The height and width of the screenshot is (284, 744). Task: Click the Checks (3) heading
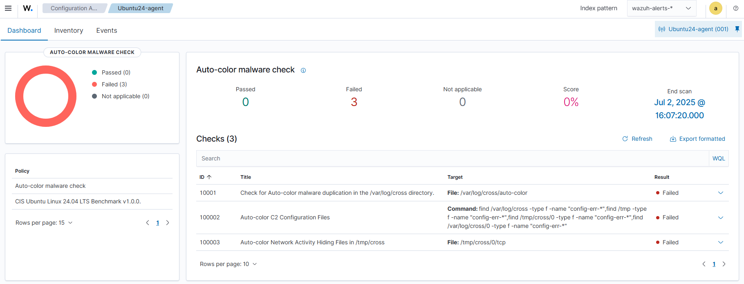pyautogui.click(x=217, y=139)
